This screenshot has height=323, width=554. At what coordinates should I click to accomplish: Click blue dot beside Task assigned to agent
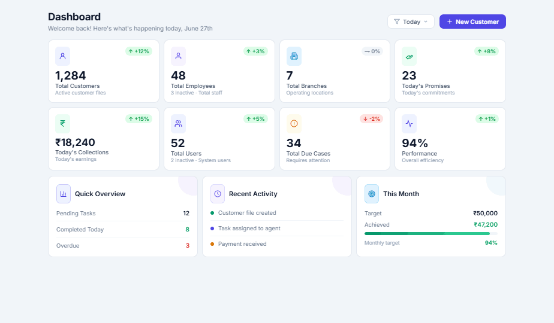coord(212,228)
